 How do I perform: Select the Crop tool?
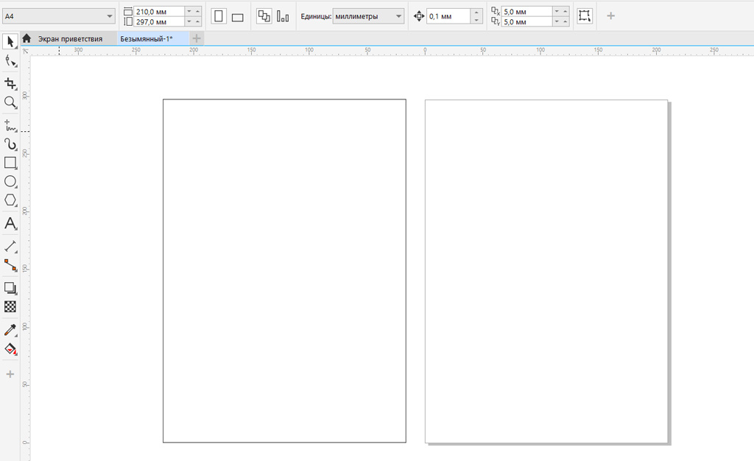click(x=10, y=83)
